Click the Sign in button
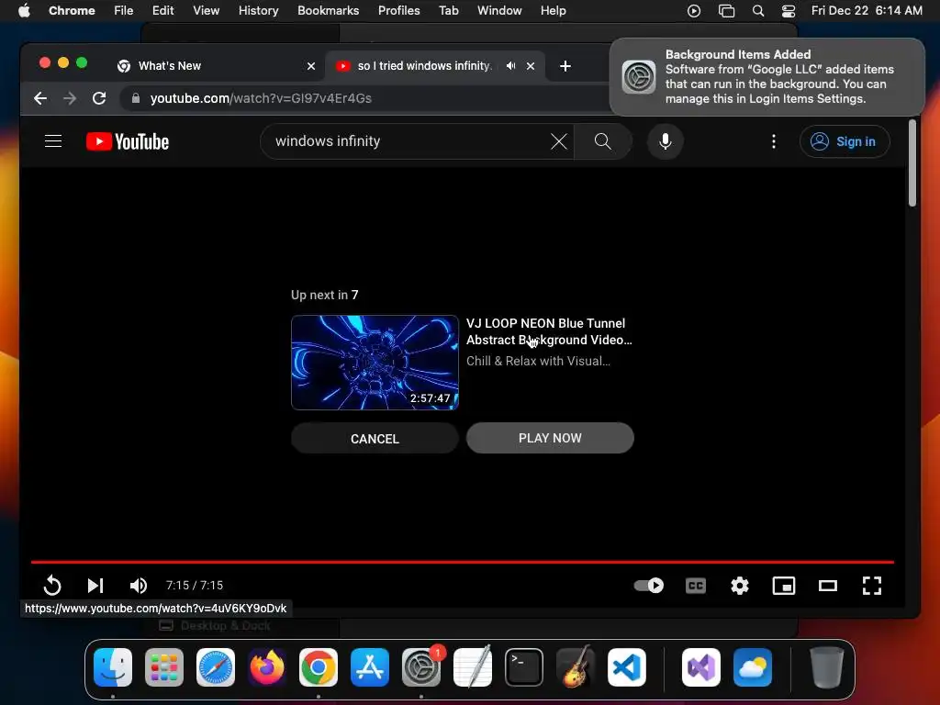940x705 pixels. tap(845, 141)
